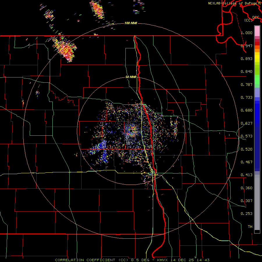Viewport: 262px width, 262px height.
Task: Click the Correlation Coefficient caption at bottom
Action: coord(132,260)
